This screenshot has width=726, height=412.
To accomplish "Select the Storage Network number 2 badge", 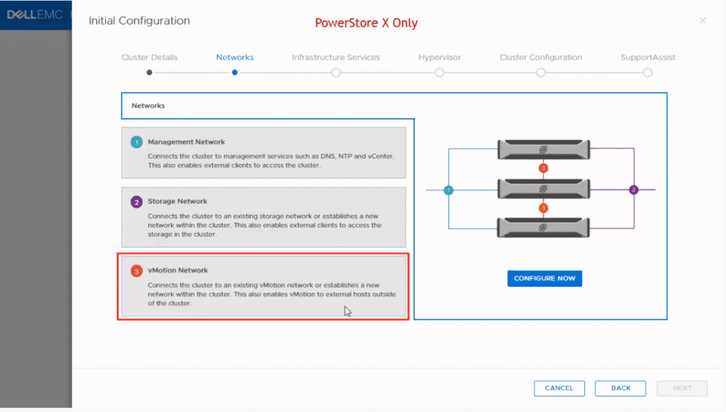I will [x=137, y=202].
